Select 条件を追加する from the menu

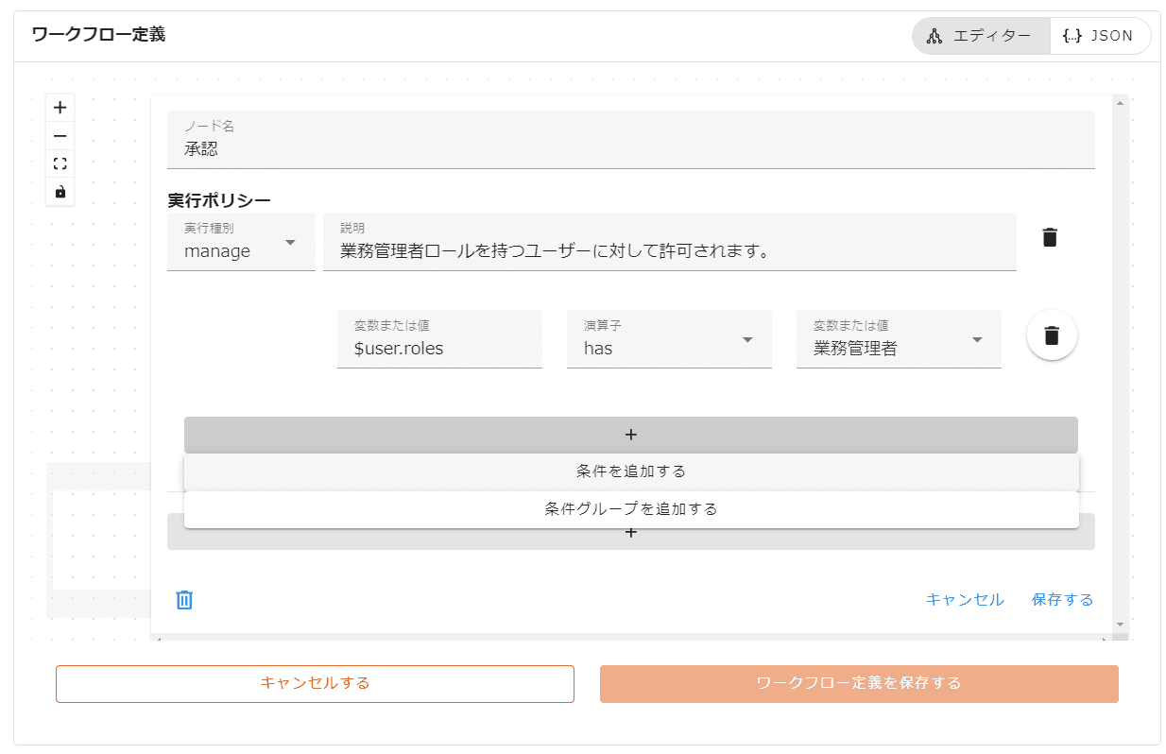point(630,471)
